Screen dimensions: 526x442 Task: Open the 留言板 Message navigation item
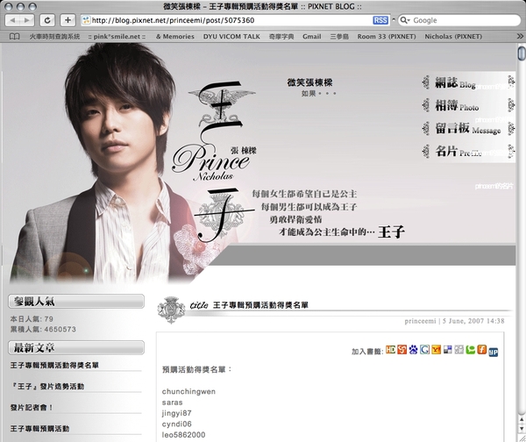(x=467, y=129)
